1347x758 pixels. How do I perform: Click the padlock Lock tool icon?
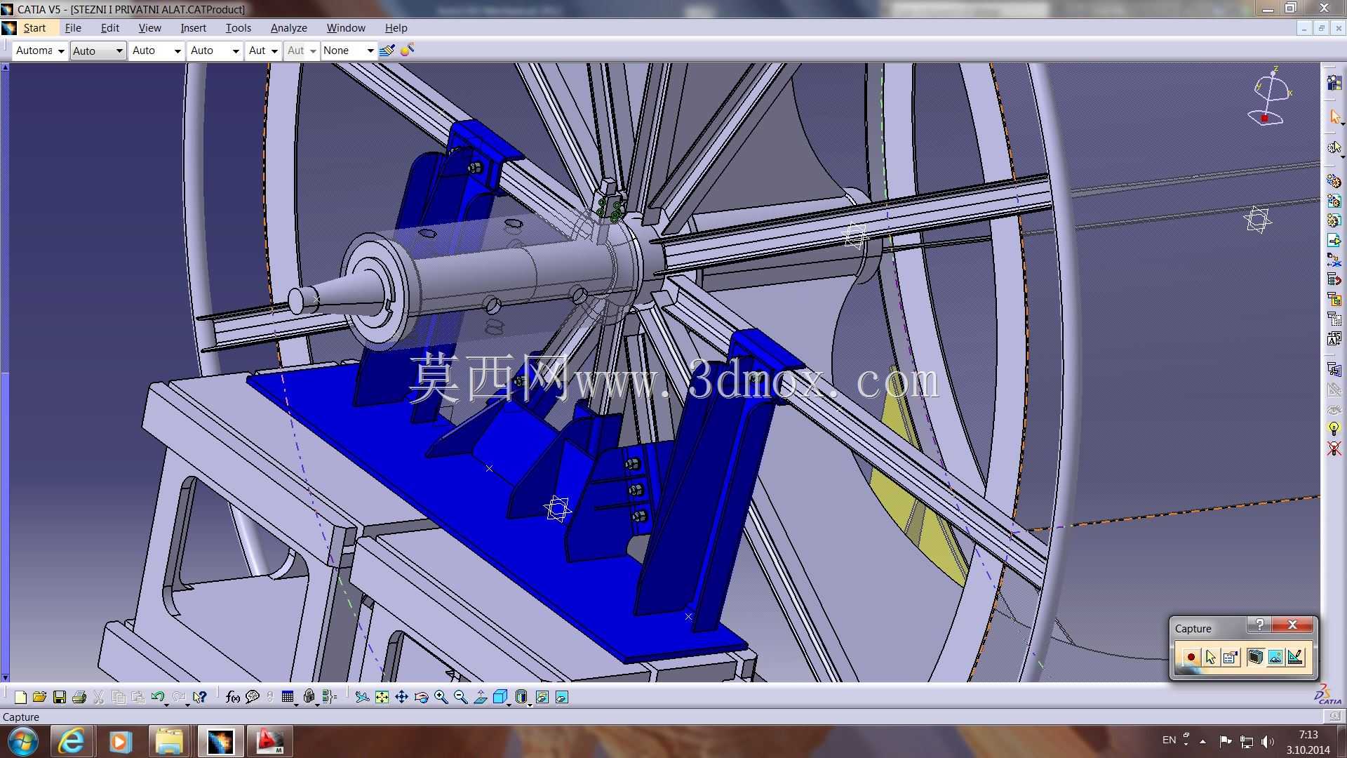tap(309, 697)
